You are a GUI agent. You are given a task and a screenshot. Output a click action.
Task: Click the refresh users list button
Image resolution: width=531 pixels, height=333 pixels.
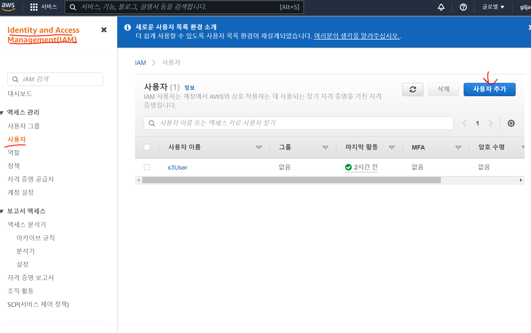(x=413, y=89)
